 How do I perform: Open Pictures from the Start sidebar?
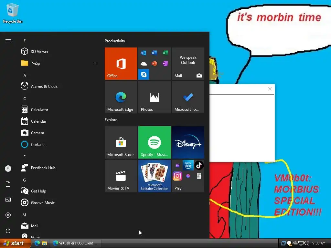(8, 200)
